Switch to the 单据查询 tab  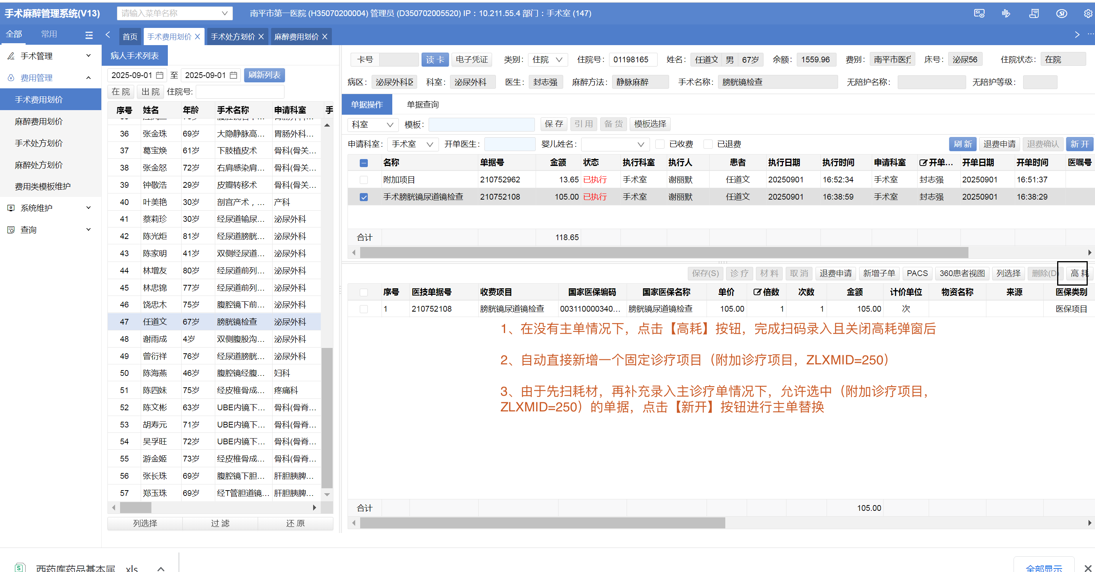(x=422, y=105)
